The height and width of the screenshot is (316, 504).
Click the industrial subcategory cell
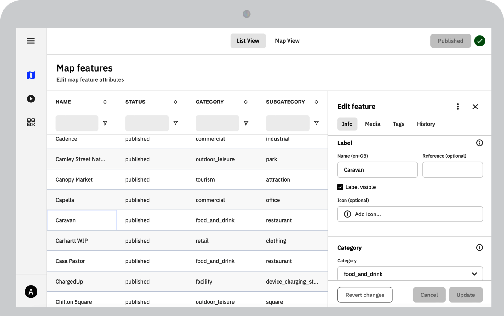tap(278, 139)
